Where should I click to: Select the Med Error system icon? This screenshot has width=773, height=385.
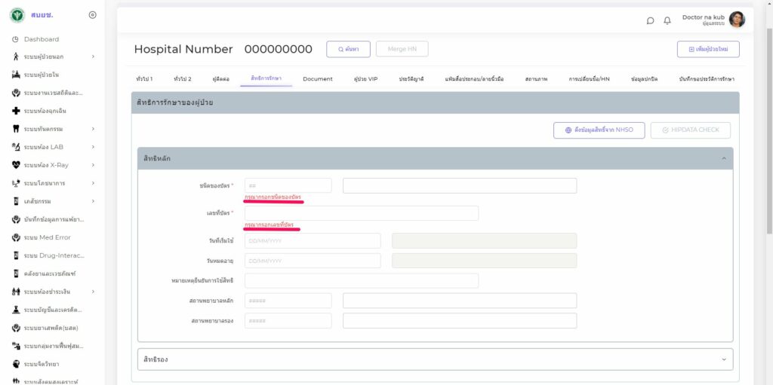[x=16, y=237]
